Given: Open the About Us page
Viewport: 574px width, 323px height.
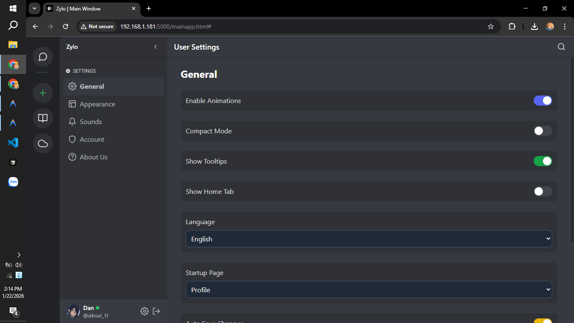Looking at the screenshot, I should [93, 157].
